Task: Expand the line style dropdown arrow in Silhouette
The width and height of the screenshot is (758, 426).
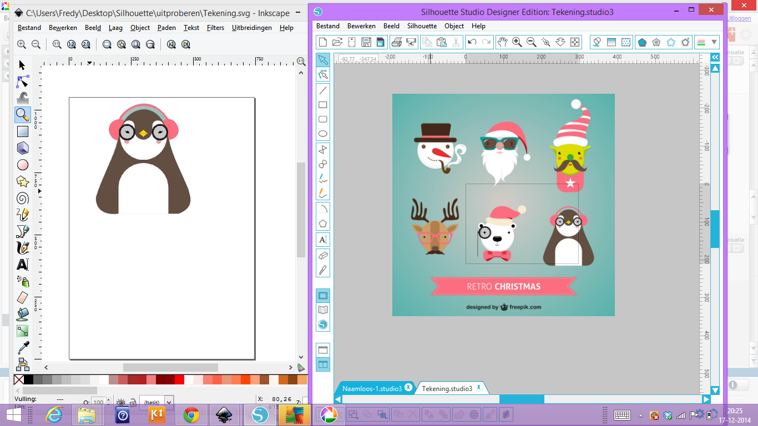Action: coord(714,42)
